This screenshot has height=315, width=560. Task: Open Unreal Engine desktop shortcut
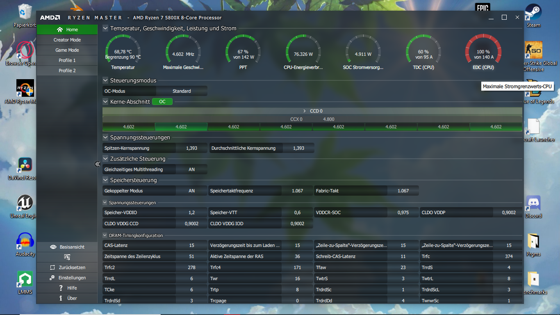pos(23,207)
